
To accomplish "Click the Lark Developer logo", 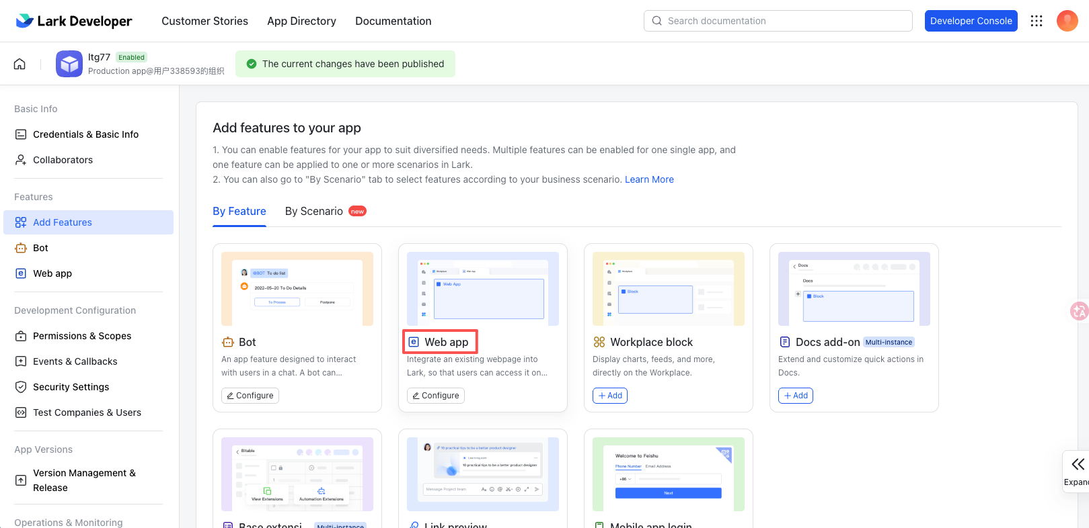I will click(74, 21).
